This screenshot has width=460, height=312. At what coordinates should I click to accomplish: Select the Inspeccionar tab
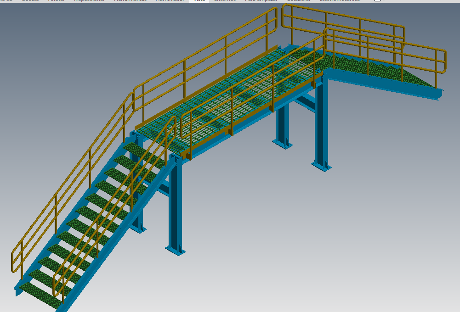(89, 1)
